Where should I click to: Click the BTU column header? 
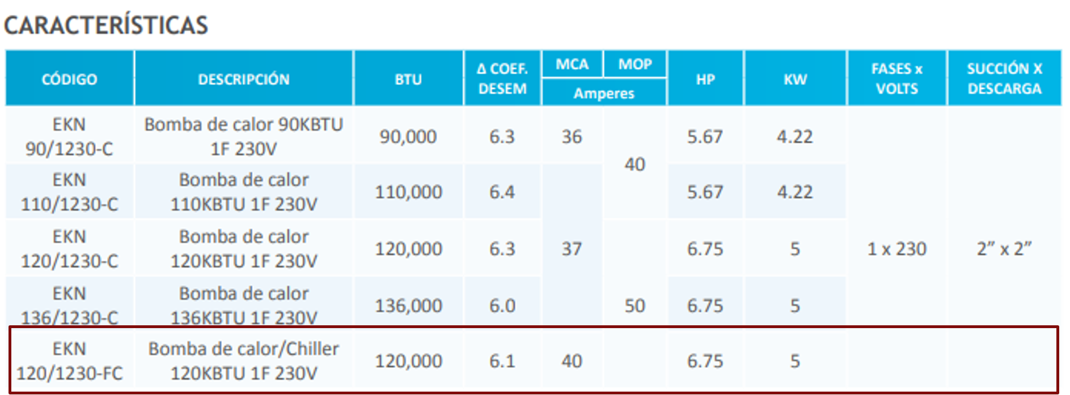408,79
